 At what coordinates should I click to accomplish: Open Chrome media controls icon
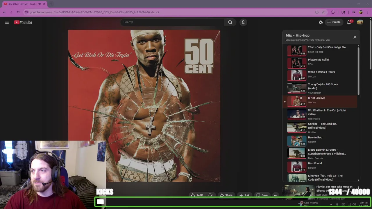[x=354, y=12]
